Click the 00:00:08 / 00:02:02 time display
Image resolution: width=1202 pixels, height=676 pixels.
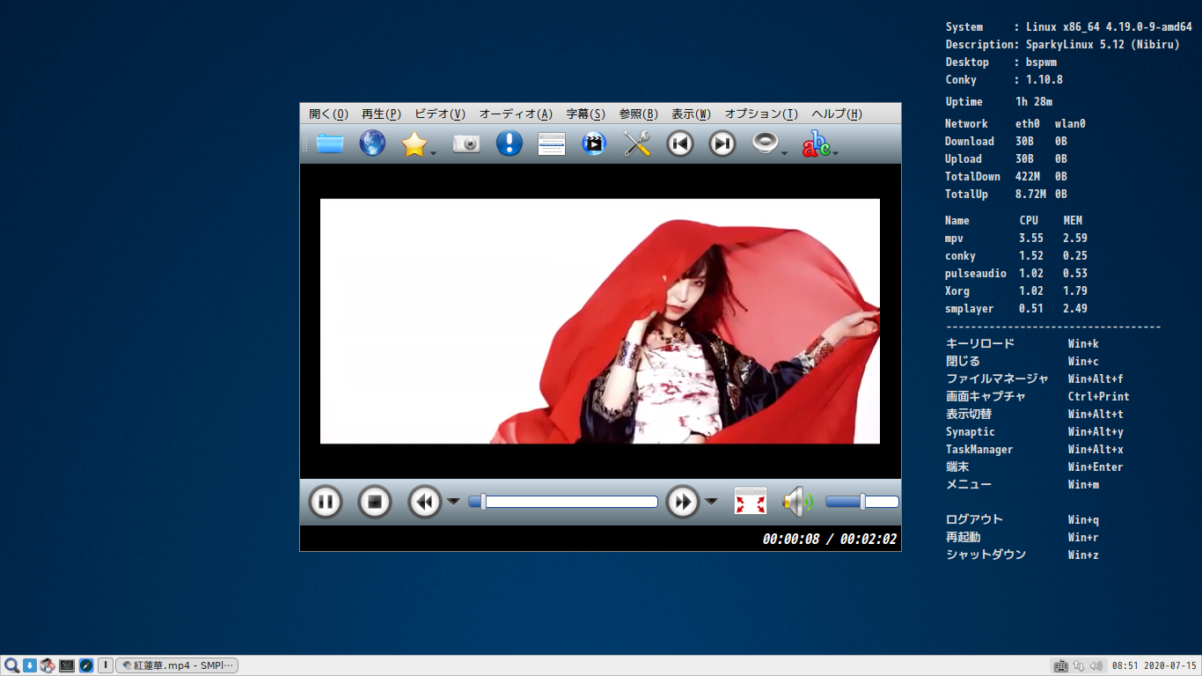(x=830, y=539)
